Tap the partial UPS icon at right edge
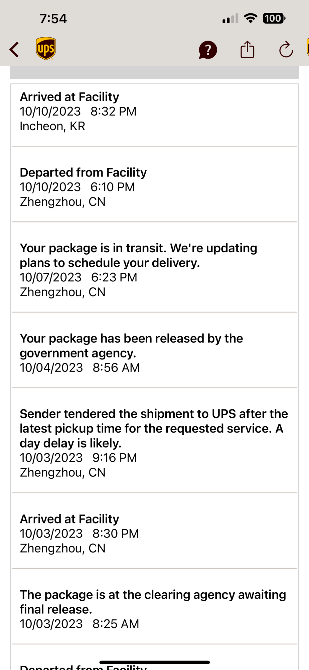Screen dimensions: 309x670 (307, 48)
